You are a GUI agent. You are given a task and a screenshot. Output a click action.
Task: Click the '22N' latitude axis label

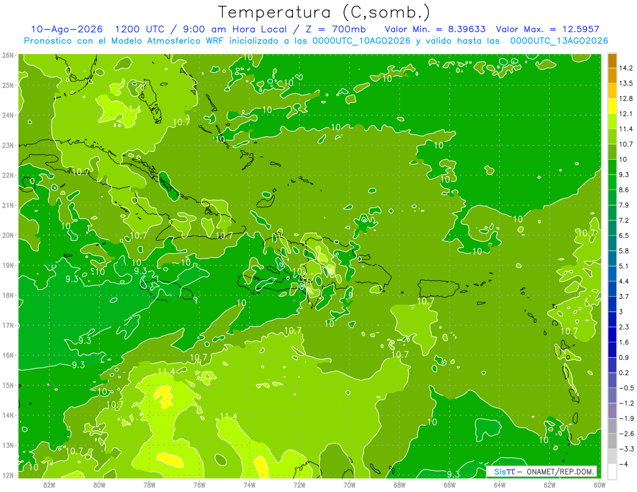(x=7, y=175)
